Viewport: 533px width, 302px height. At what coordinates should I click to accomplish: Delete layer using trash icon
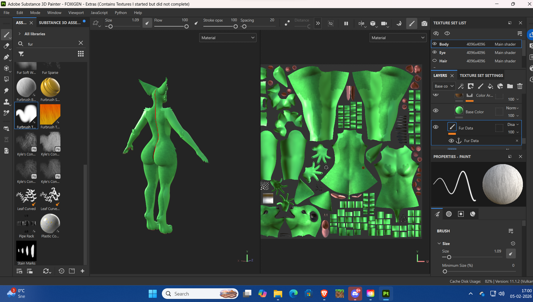pos(520,86)
